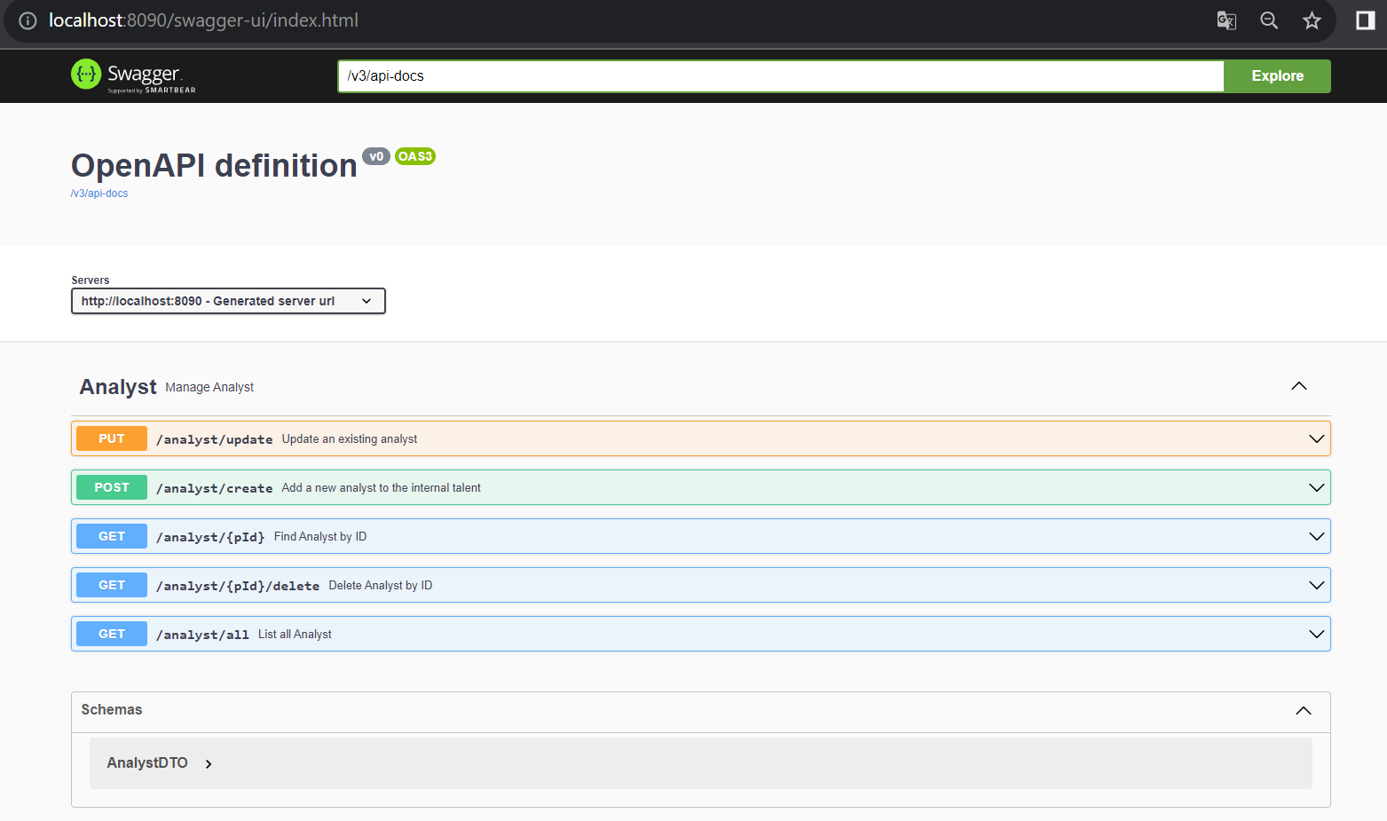The image size is (1387, 821).
Task: Click the site information icon in address bar
Action: (x=28, y=20)
